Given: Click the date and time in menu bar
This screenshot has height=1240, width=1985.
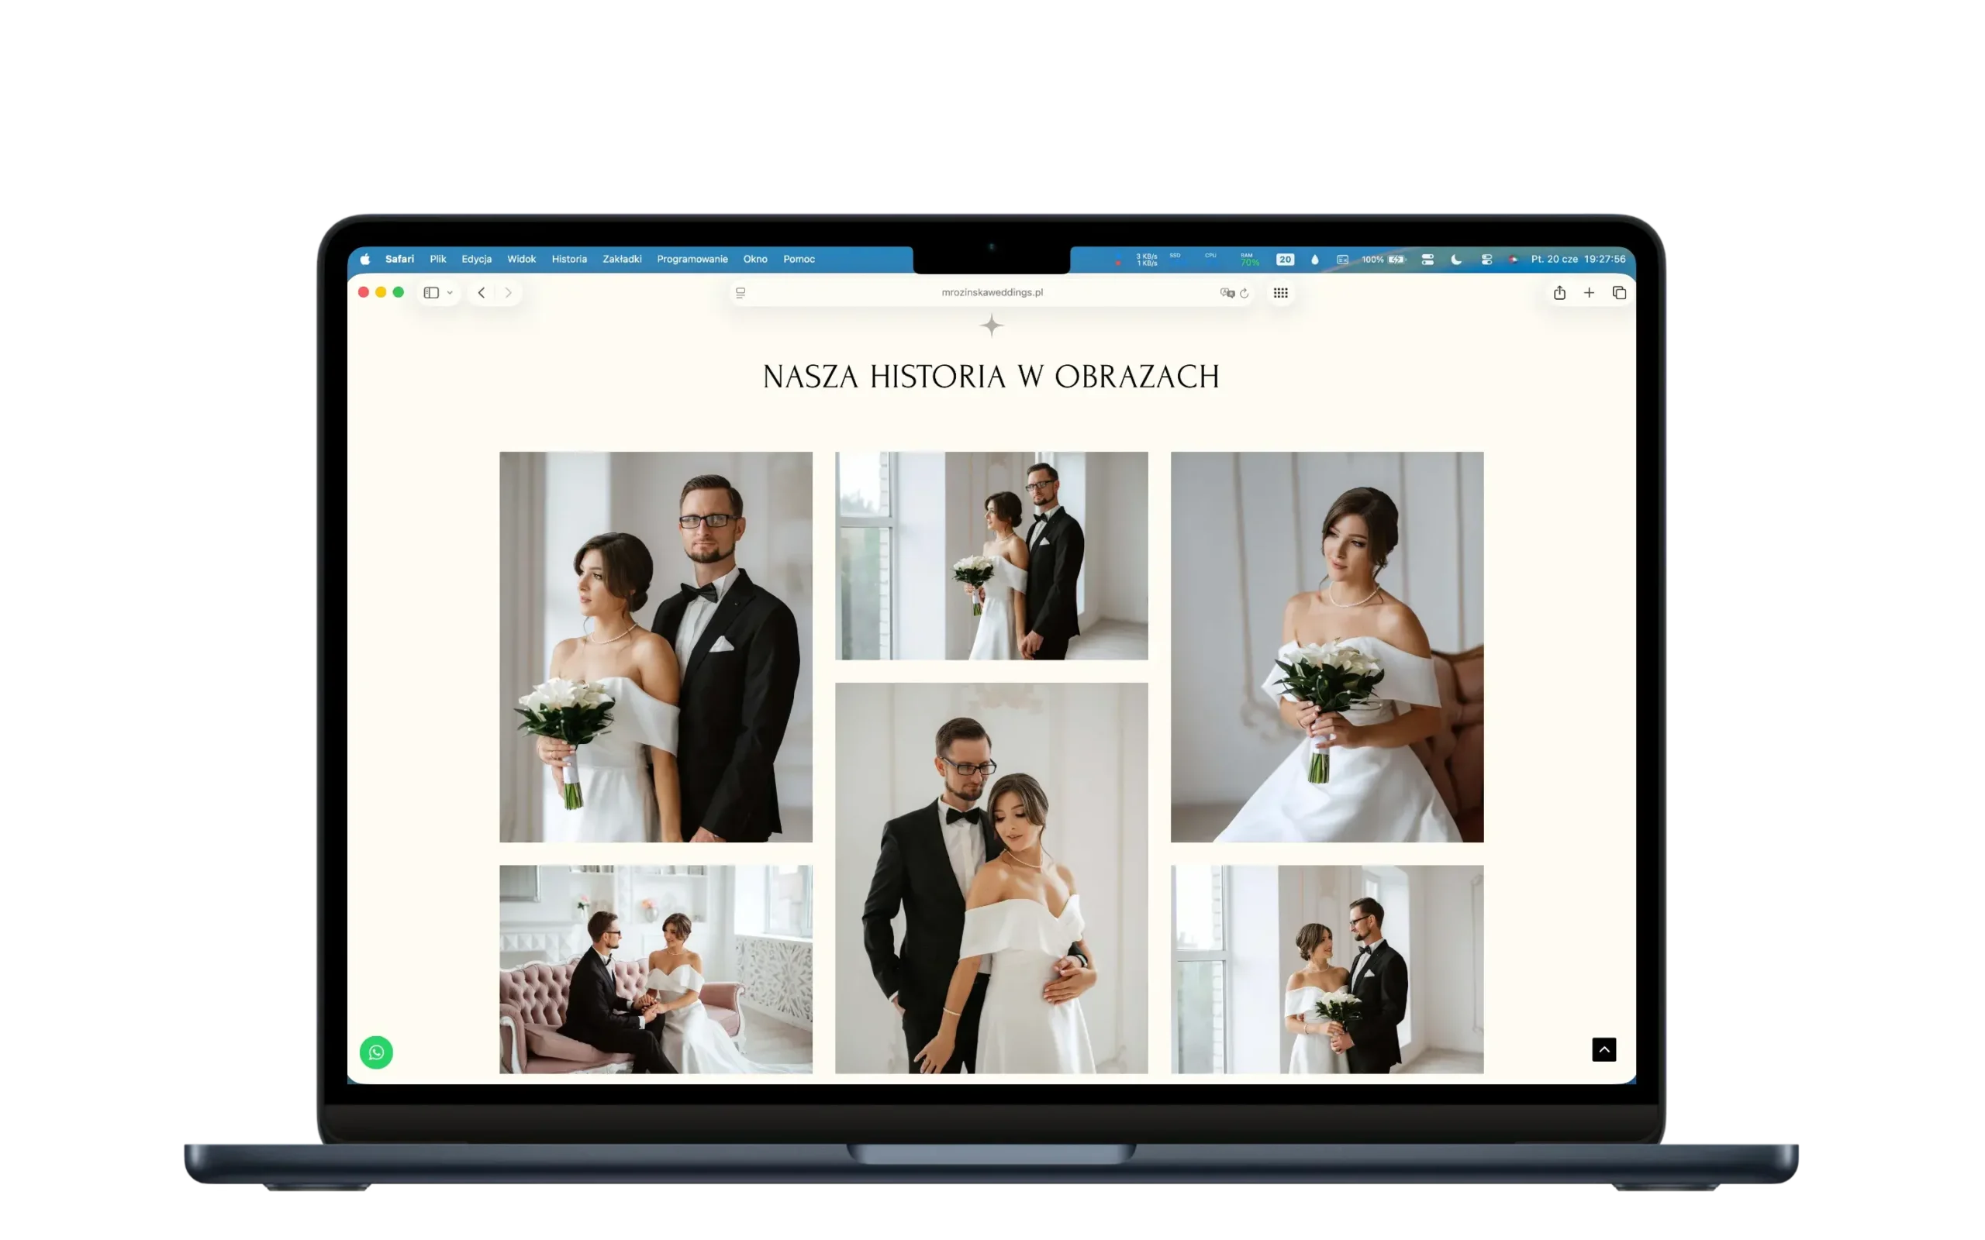Looking at the screenshot, I should tap(1577, 259).
